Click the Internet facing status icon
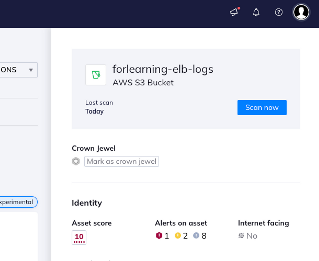Screen dimensions: 319x261 point(241,235)
